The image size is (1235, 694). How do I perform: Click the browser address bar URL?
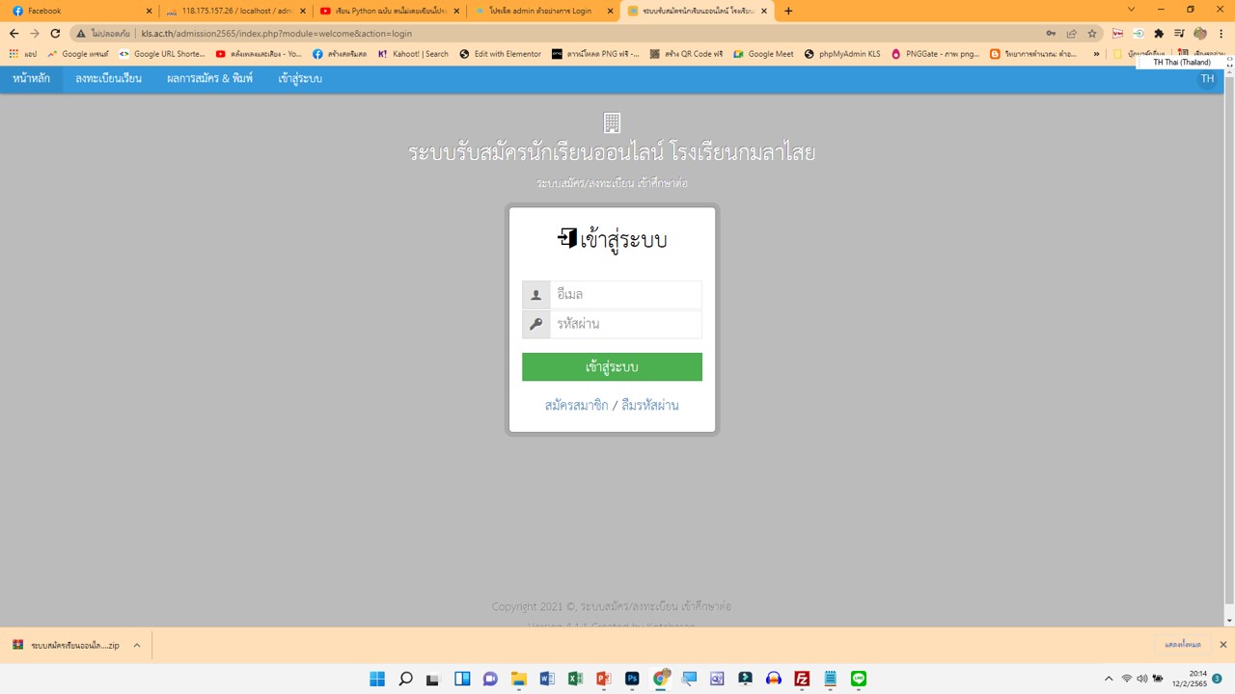tap(276, 33)
